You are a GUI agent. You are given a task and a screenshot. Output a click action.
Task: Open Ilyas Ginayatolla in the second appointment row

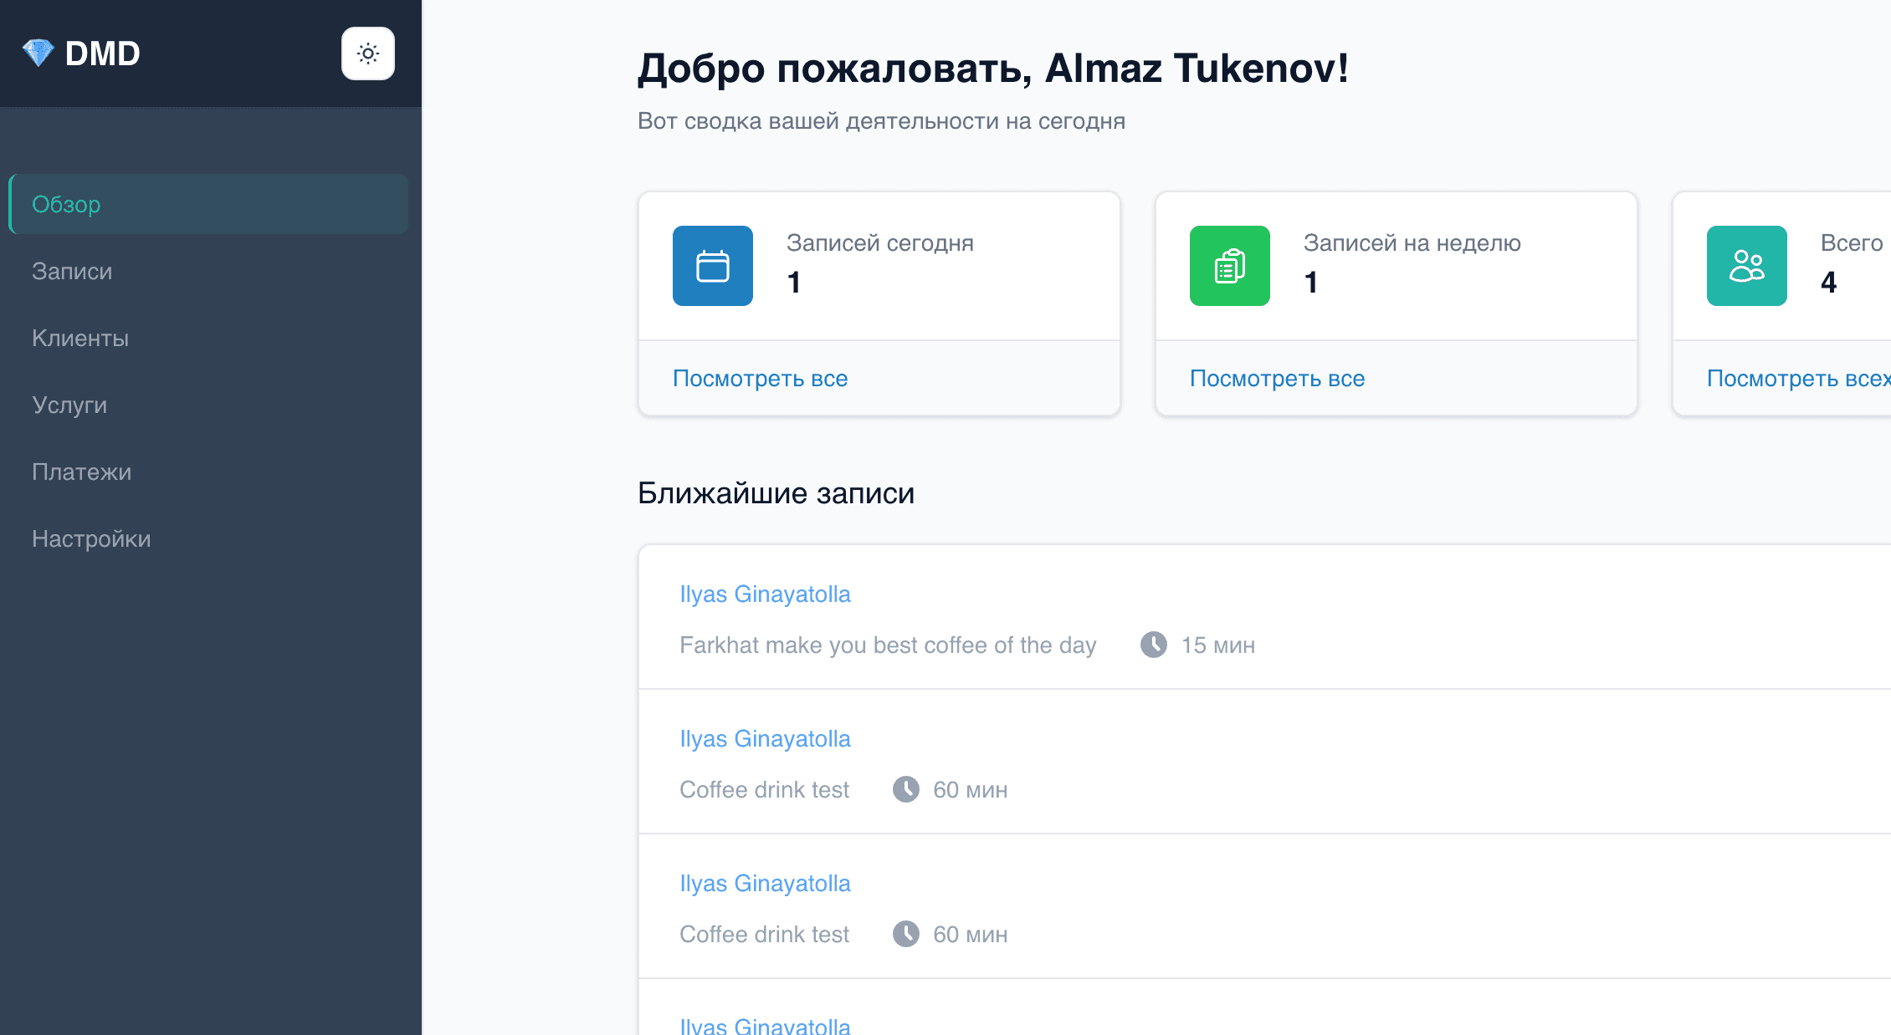(x=765, y=738)
